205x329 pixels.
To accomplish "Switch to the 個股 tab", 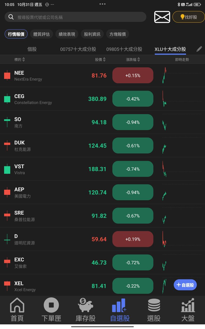I will (32, 49).
